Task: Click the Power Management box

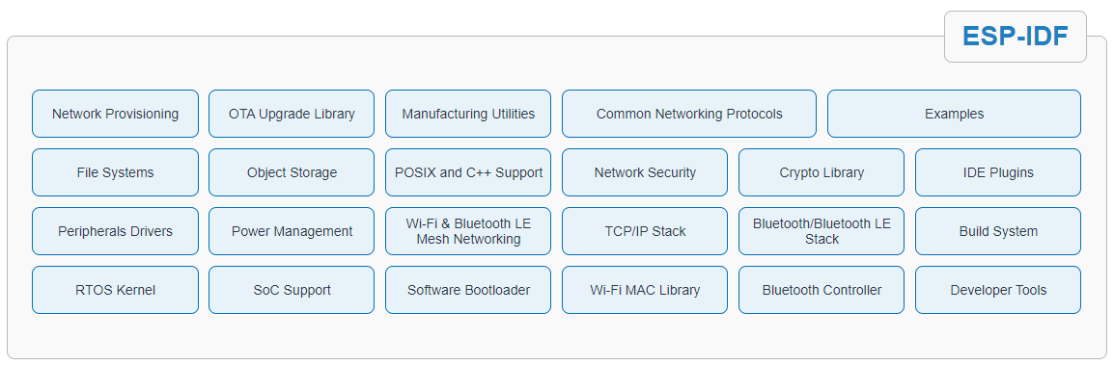Action: click(x=292, y=231)
